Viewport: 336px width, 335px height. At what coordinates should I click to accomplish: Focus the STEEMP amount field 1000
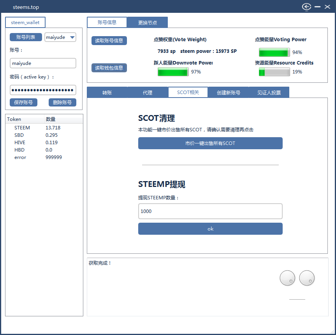210,211
